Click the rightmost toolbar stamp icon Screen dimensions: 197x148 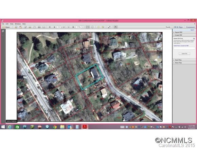pos(115,27)
